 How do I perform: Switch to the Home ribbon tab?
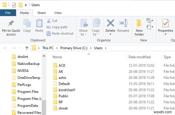tap(24, 13)
